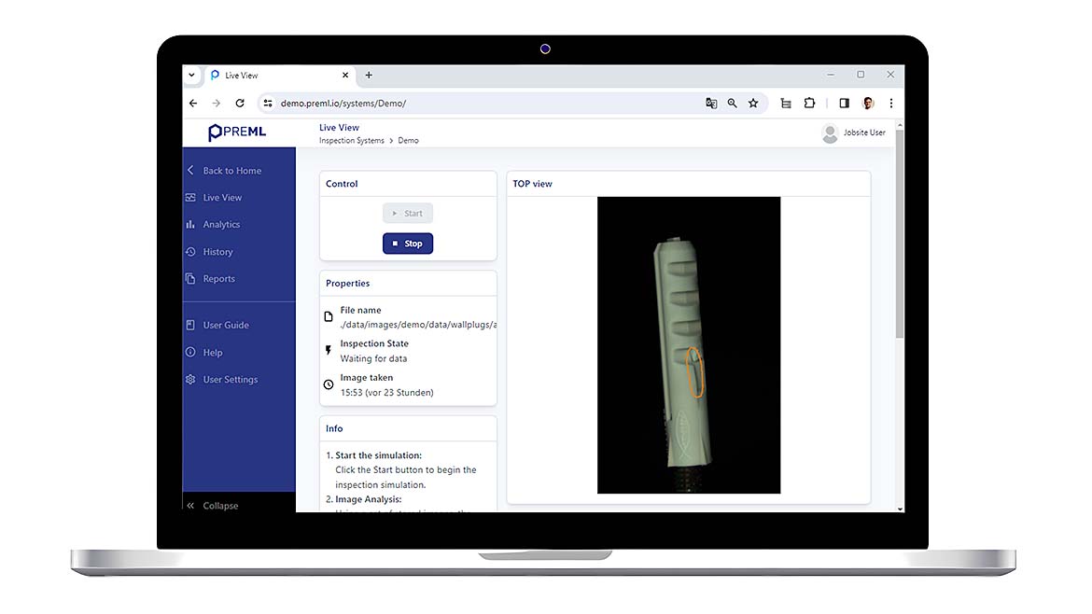This screenshot has width=1092, height=614.
Task: Open User Settings in the sidebar
Action: click(x=230, y=380)
